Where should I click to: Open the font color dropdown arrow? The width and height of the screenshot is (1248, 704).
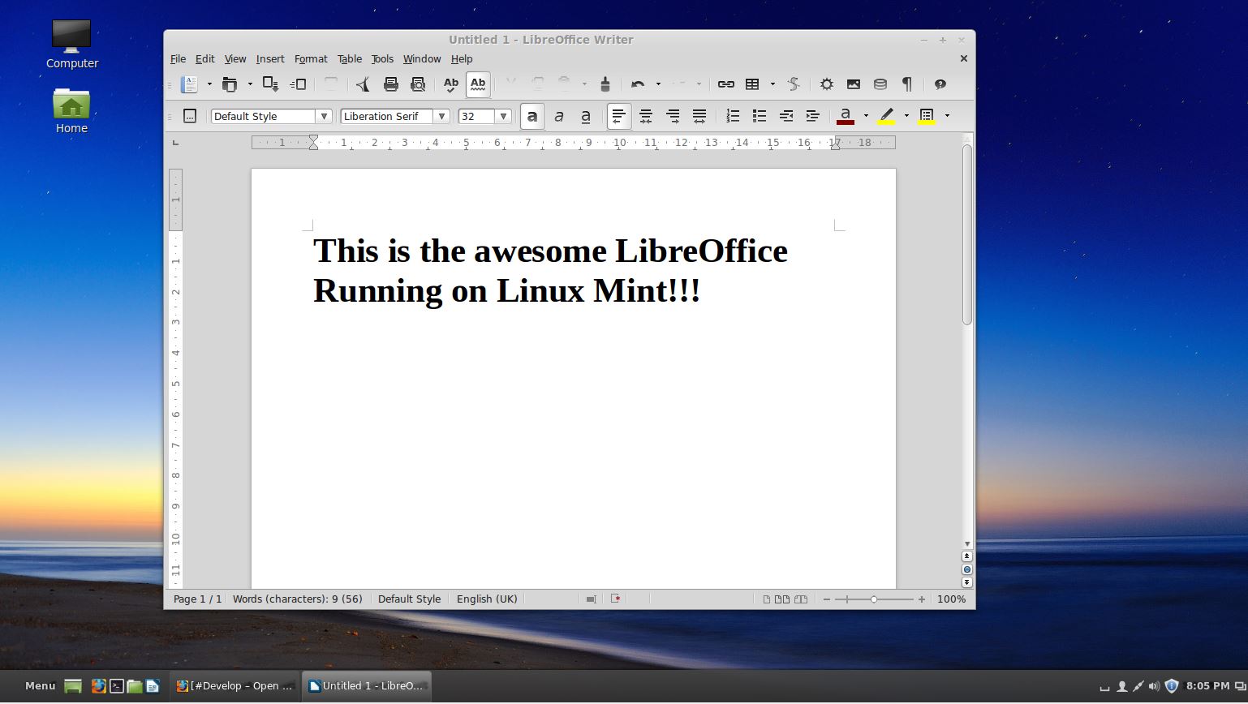[867, 115]
